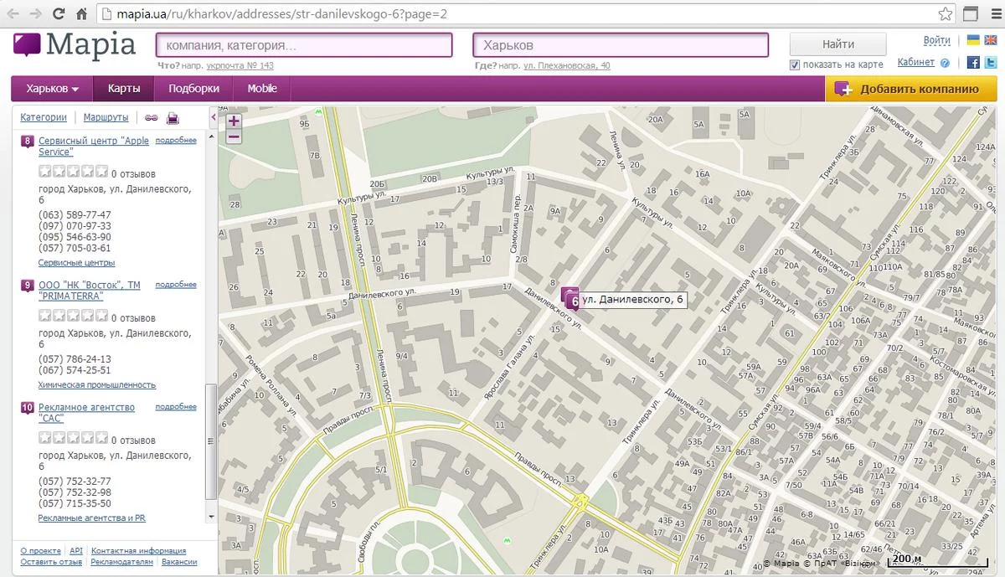Viewport: 1005px width, 577px height.
Task: Click the company or category search field
Action: tap(304, 45)
